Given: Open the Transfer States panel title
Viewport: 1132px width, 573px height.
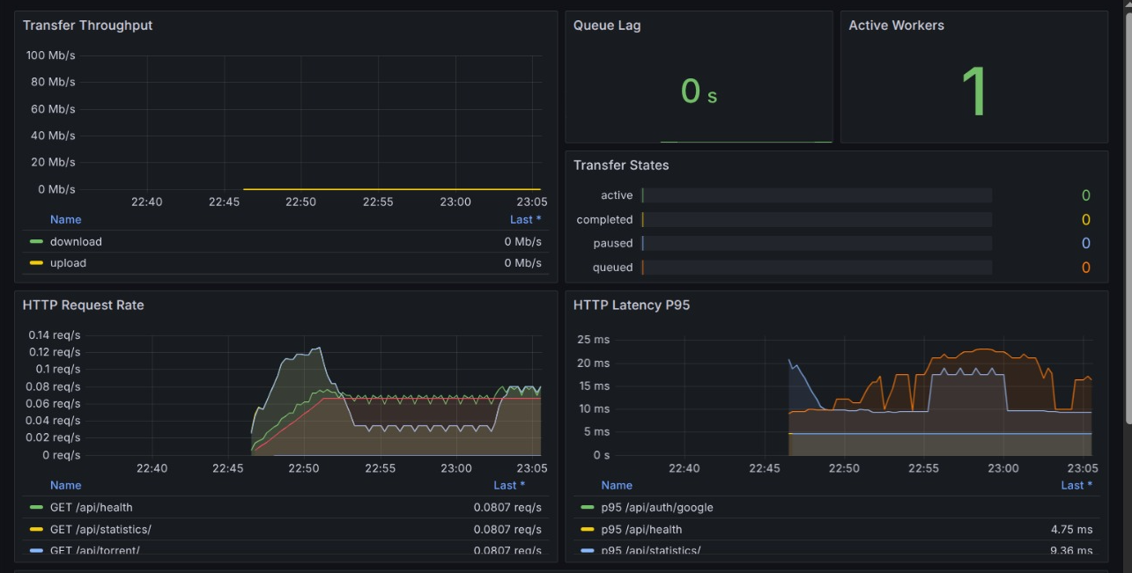Looking at the screenshot, I should (x=621, y=165).
